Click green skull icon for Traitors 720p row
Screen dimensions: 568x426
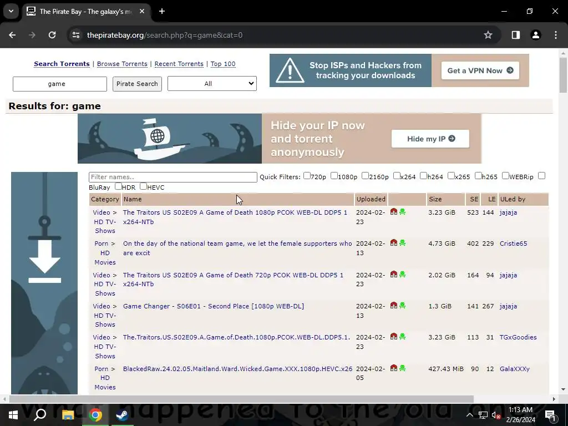[403, 274]
